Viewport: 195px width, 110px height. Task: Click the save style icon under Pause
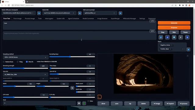point(187,37)
